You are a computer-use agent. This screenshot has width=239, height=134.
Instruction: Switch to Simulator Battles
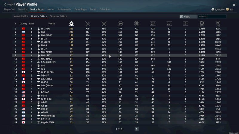point(58,16)
